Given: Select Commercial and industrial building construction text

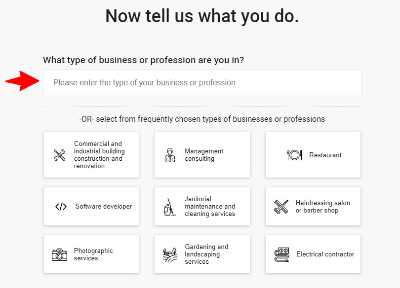Looking at the screenshot, I should pos(99,155).
